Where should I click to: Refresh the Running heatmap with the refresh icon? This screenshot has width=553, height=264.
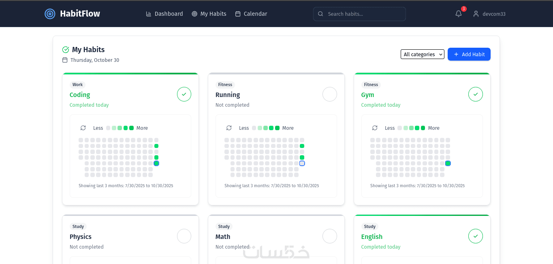pyautogui.click(x=229, y=128)
